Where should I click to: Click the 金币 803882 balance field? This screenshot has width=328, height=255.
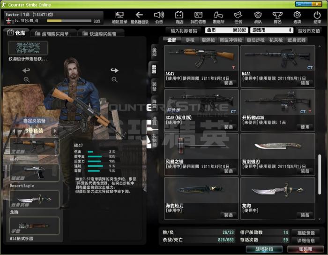pos(226,30)
